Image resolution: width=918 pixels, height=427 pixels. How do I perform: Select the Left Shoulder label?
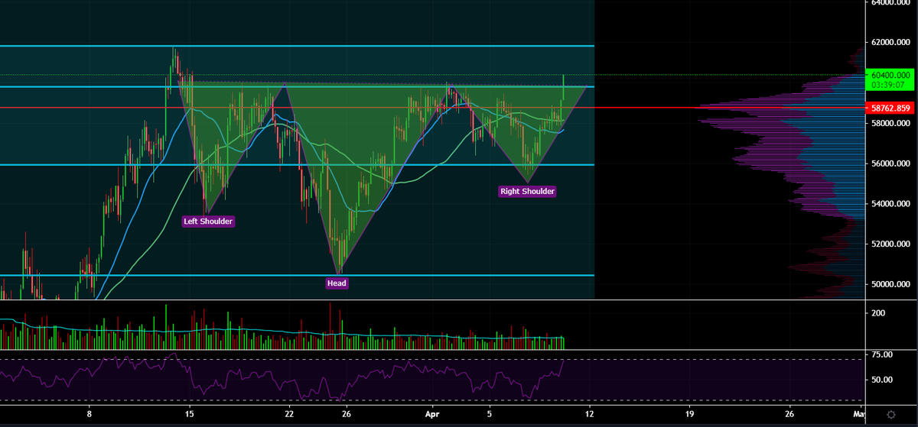click(x=208, y=222)
